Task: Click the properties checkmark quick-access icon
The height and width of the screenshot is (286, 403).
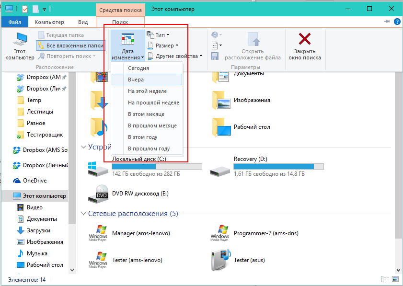Action: coord(24,9)
